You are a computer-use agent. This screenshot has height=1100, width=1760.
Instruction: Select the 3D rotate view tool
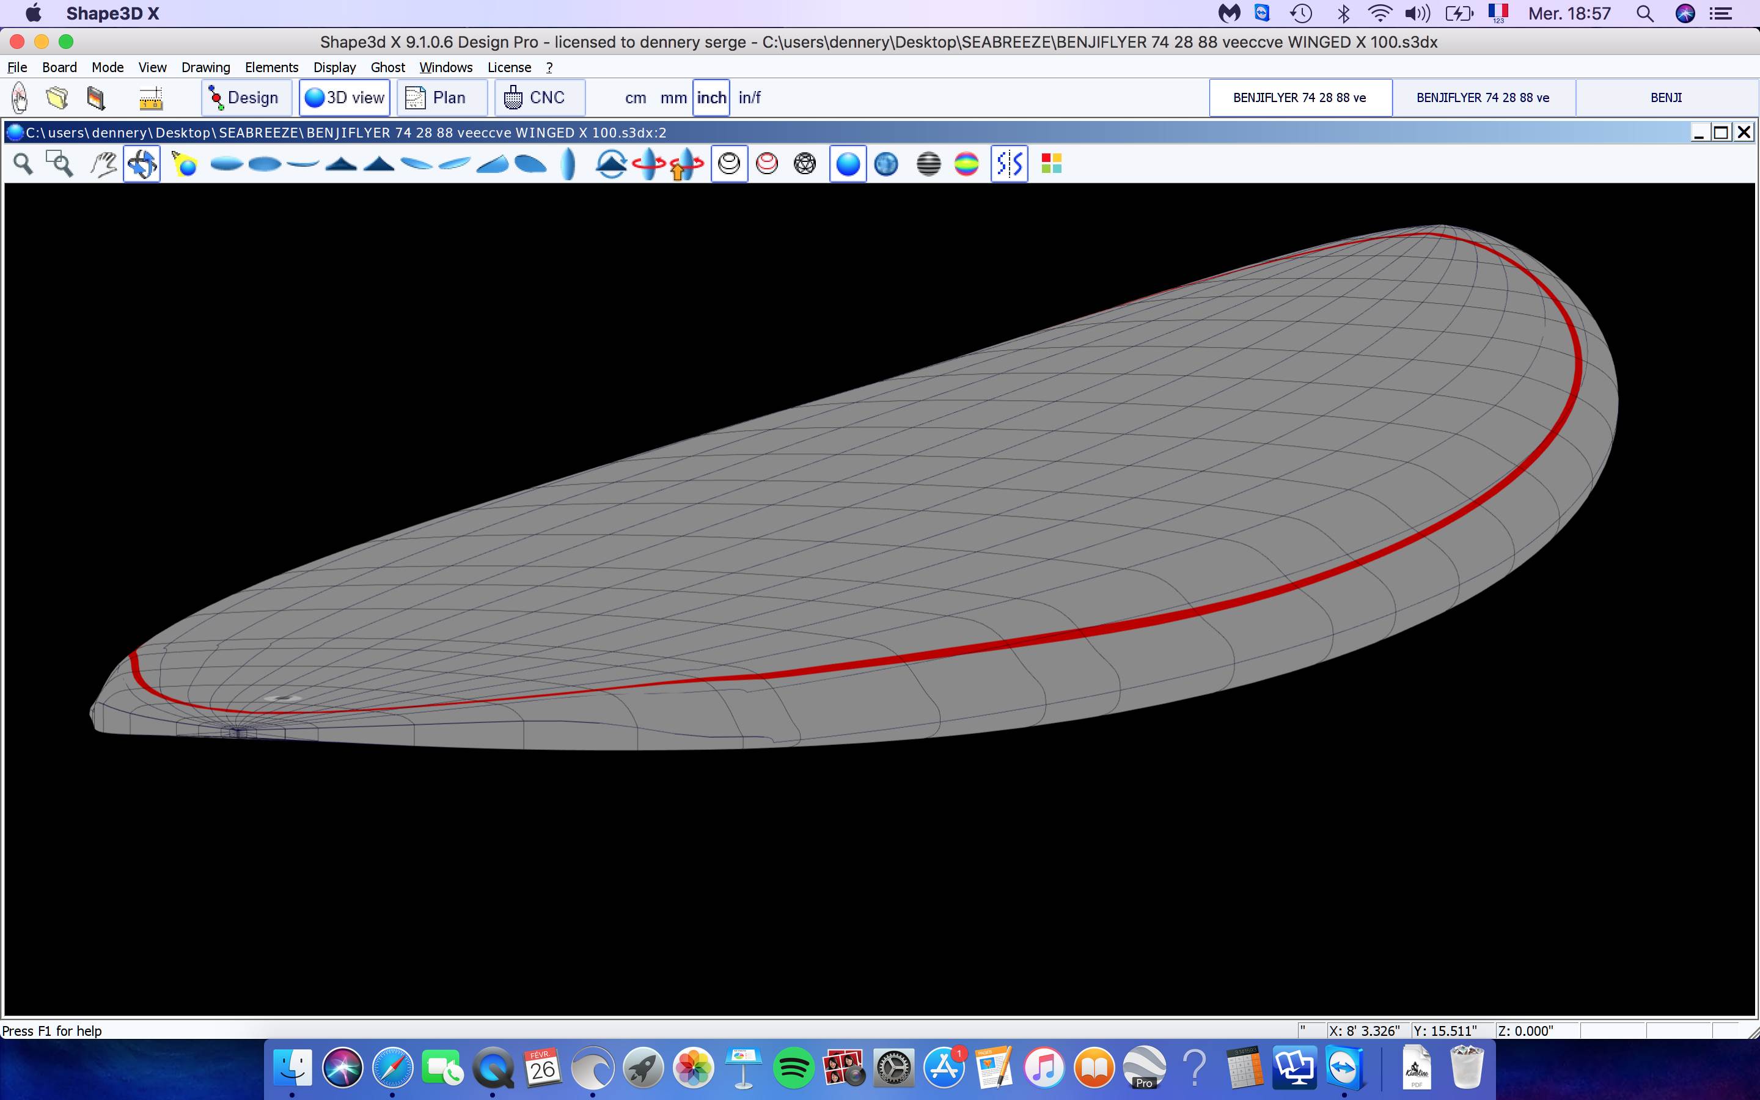click(x=142, y=164)
